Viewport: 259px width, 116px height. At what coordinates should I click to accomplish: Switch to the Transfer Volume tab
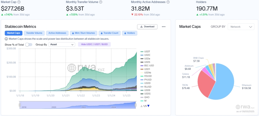point(34,33)
